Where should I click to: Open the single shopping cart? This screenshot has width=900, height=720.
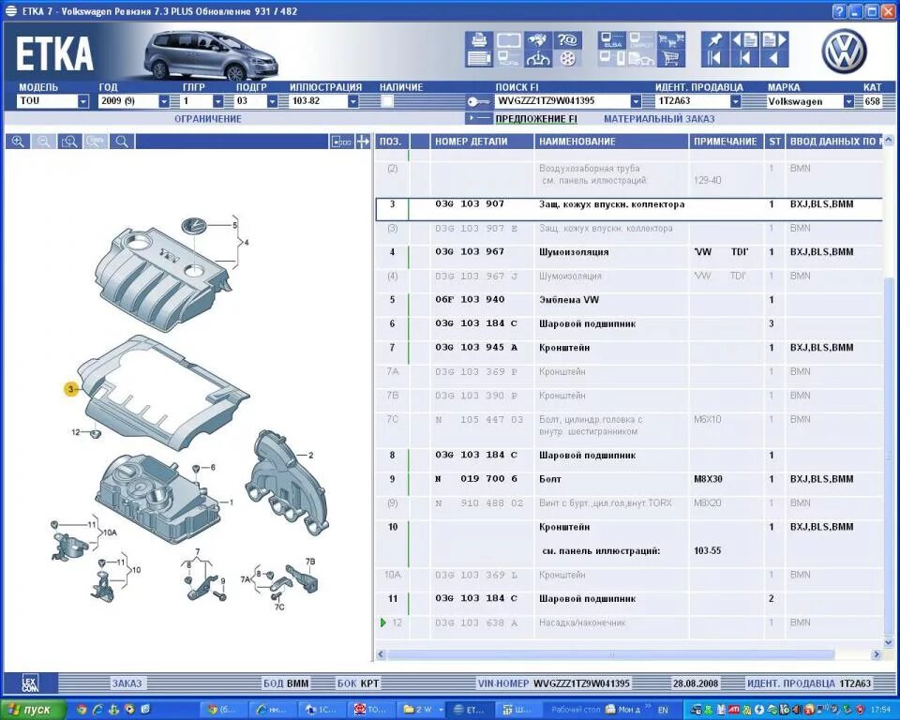pos(671,58)
